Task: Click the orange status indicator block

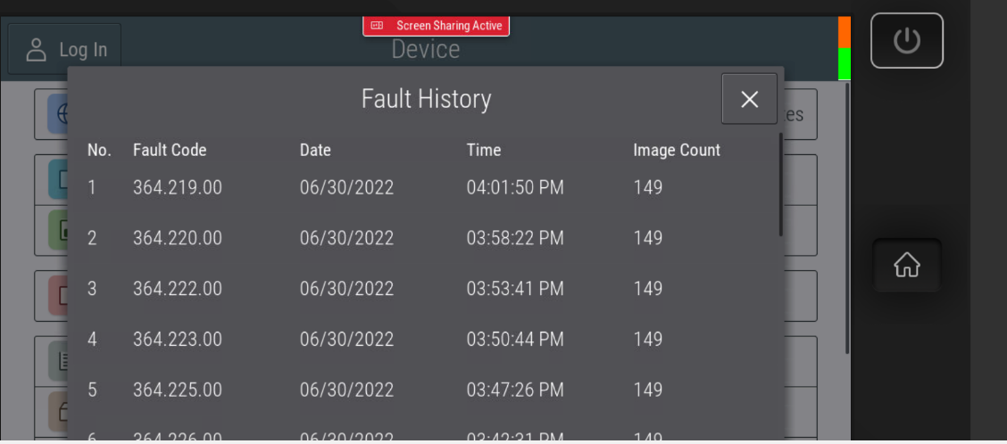Action: click(x=844, y=32)
